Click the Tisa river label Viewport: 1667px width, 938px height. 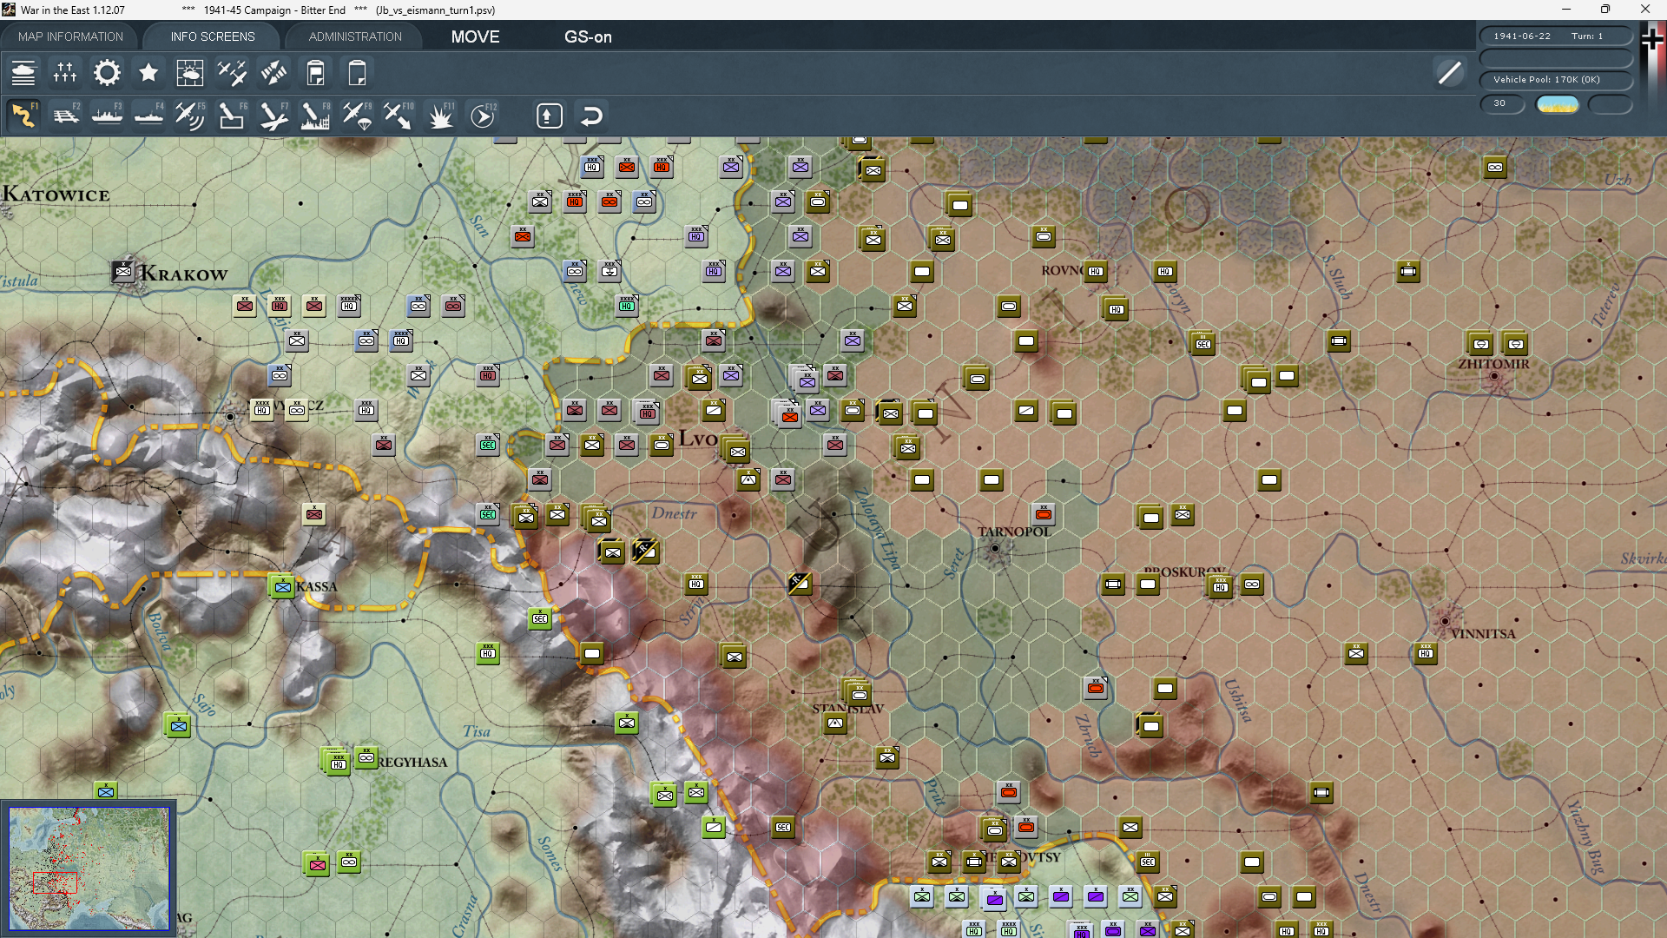(477, 731)
